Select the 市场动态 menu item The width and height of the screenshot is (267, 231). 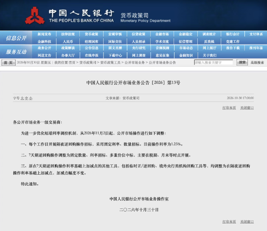[x=185, y=48]
